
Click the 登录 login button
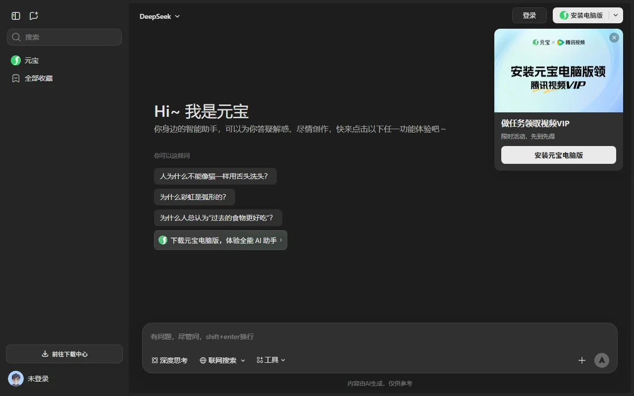tap(529, 15)
